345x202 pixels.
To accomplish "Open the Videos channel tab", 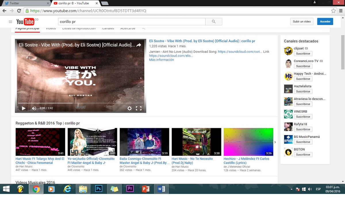I will (x=51, y=28).
